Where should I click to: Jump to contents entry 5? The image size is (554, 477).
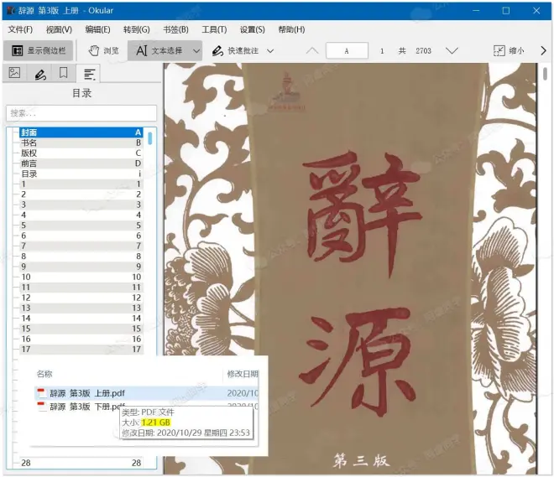[81, 226]
